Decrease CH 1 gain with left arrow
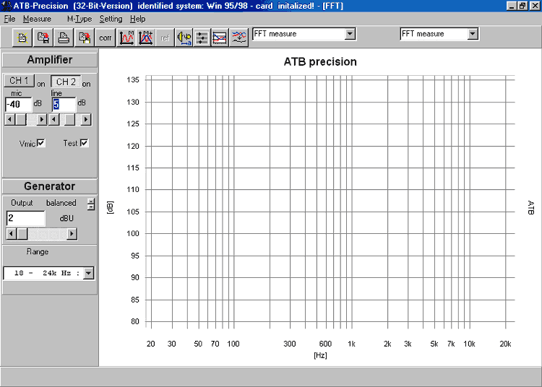The width and height of the screenshot is (542, 387). click(x=9, y=120)
